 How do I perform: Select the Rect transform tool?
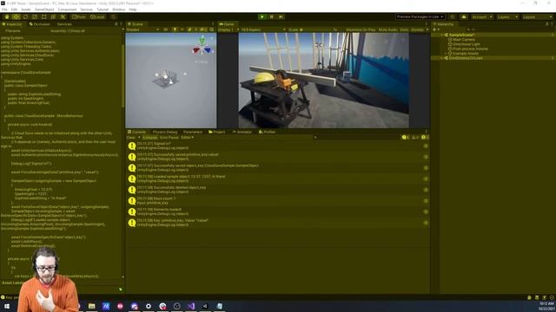coord(44,17)
